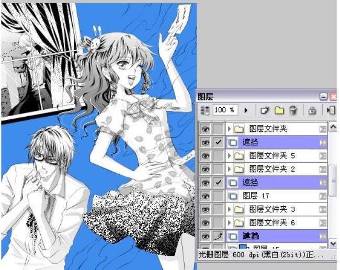Expand the unnumbered 图层文件夹 triangle

coord(229,129)
